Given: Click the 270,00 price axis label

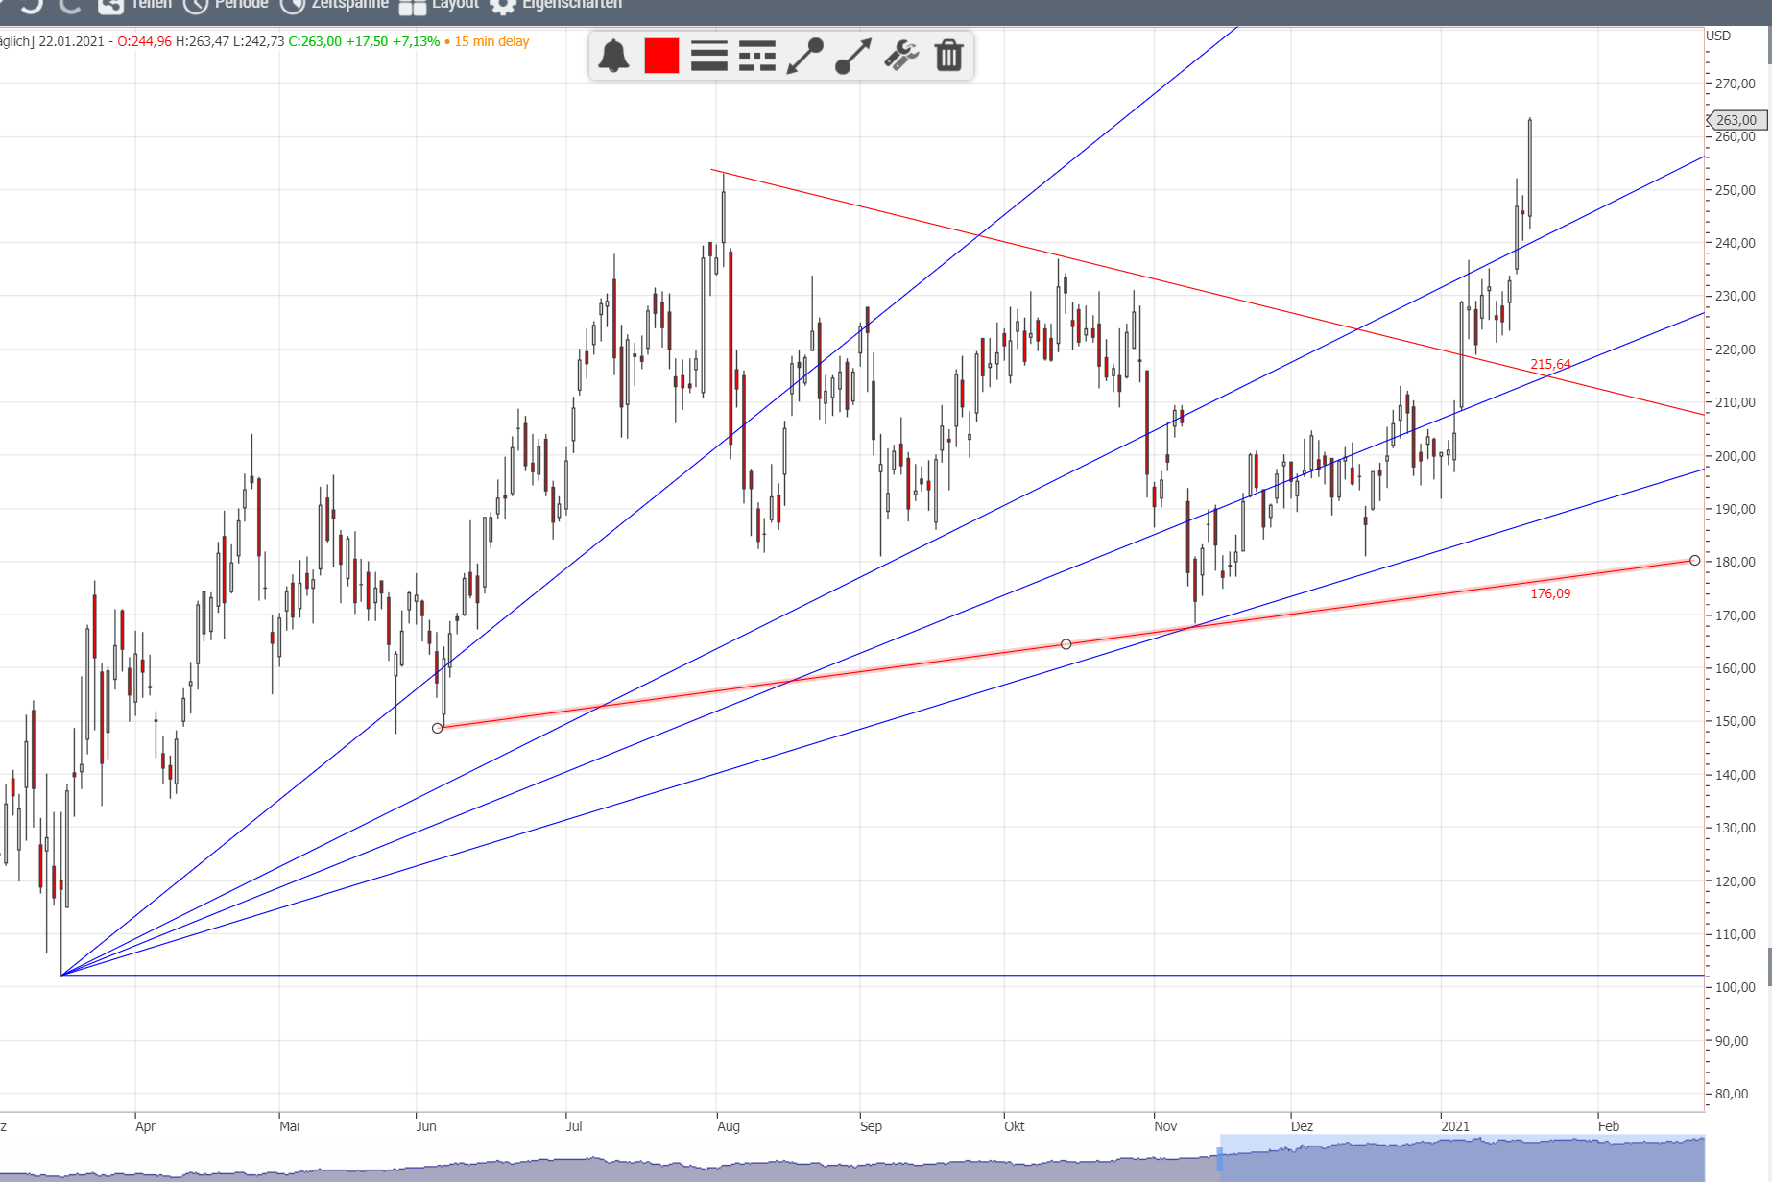Looking at the screenshot, I should (x=1736, y=84).
